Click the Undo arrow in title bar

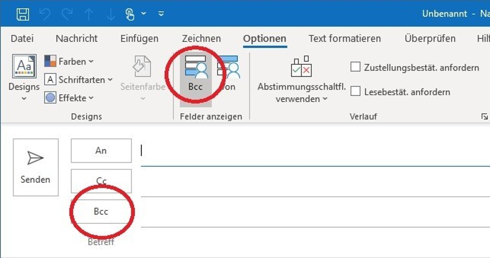(45, 15)
